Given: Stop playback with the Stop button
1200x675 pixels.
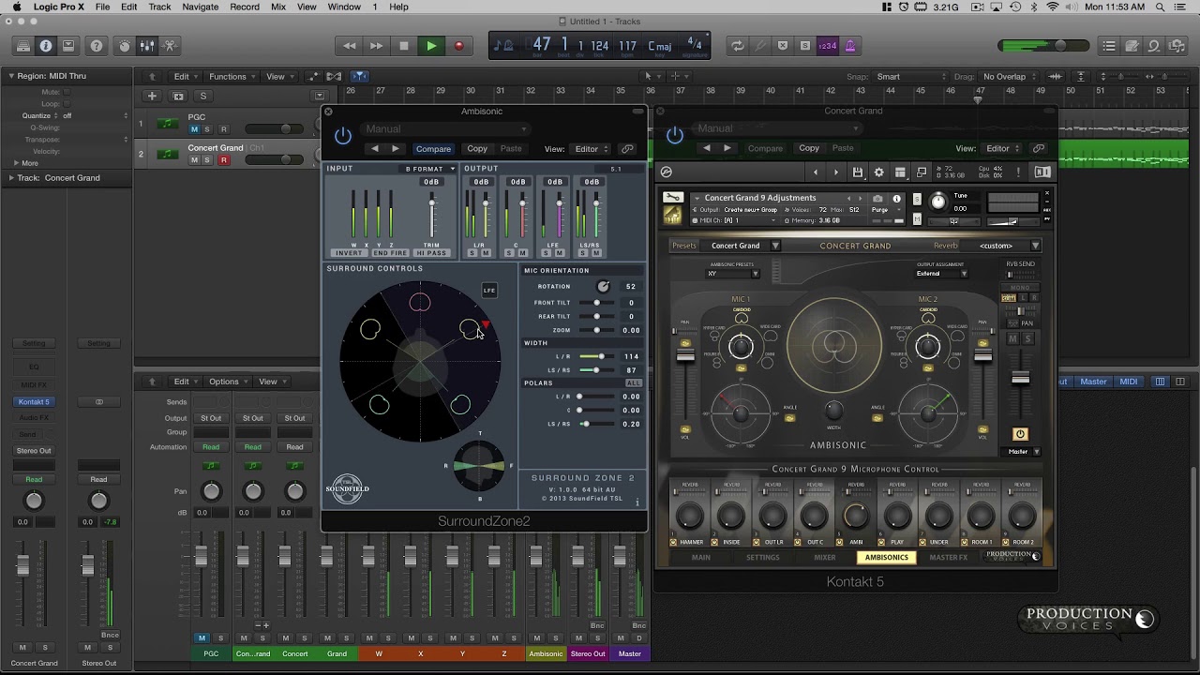Looking at the screenshot, I should click(404, 46).
